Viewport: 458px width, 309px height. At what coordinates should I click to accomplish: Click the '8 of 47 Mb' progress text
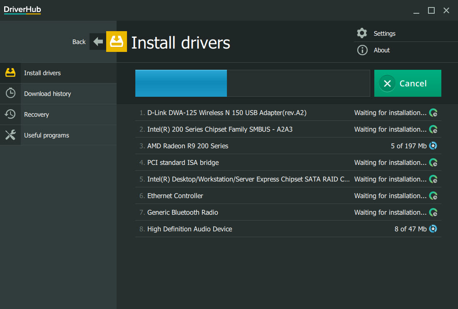click(x=411, y=229)
